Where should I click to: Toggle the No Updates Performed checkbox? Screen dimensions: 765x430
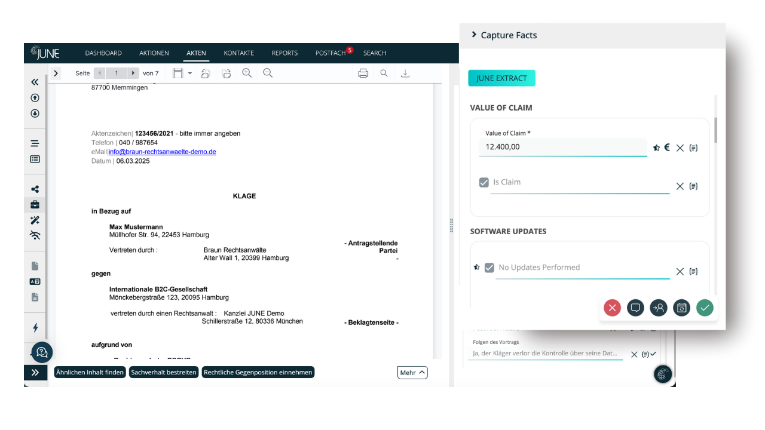489,268
